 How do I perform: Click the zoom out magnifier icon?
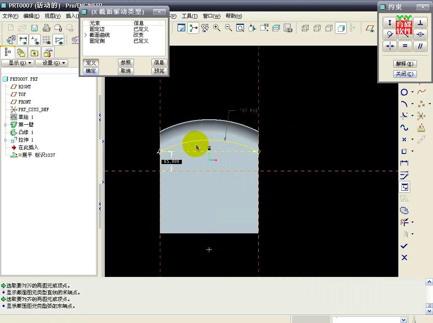pos(228,28)
